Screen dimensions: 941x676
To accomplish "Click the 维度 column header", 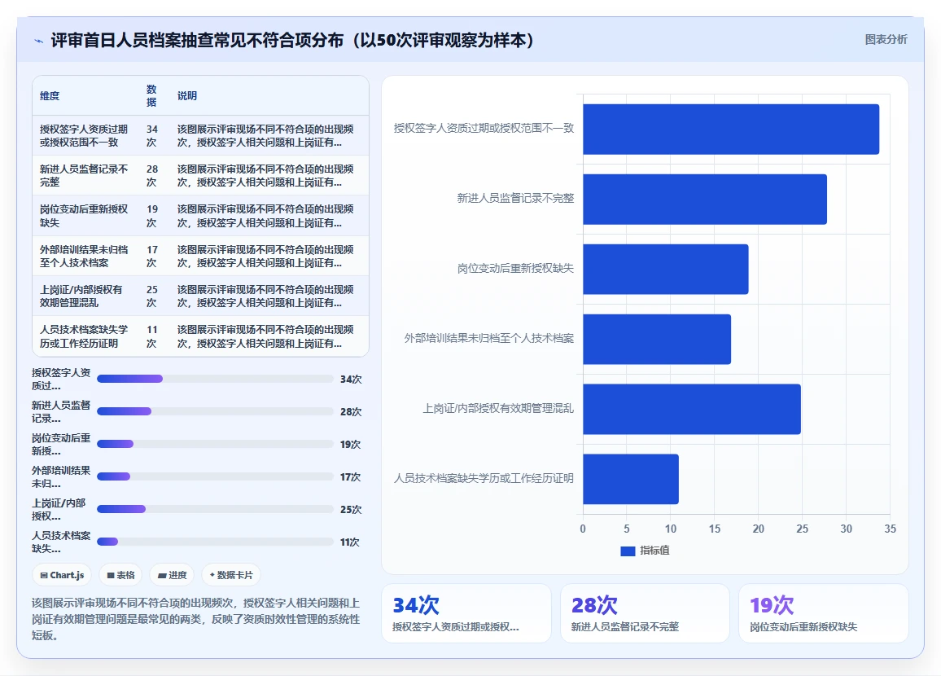I will pyautogui.click(x=50, y=96).
